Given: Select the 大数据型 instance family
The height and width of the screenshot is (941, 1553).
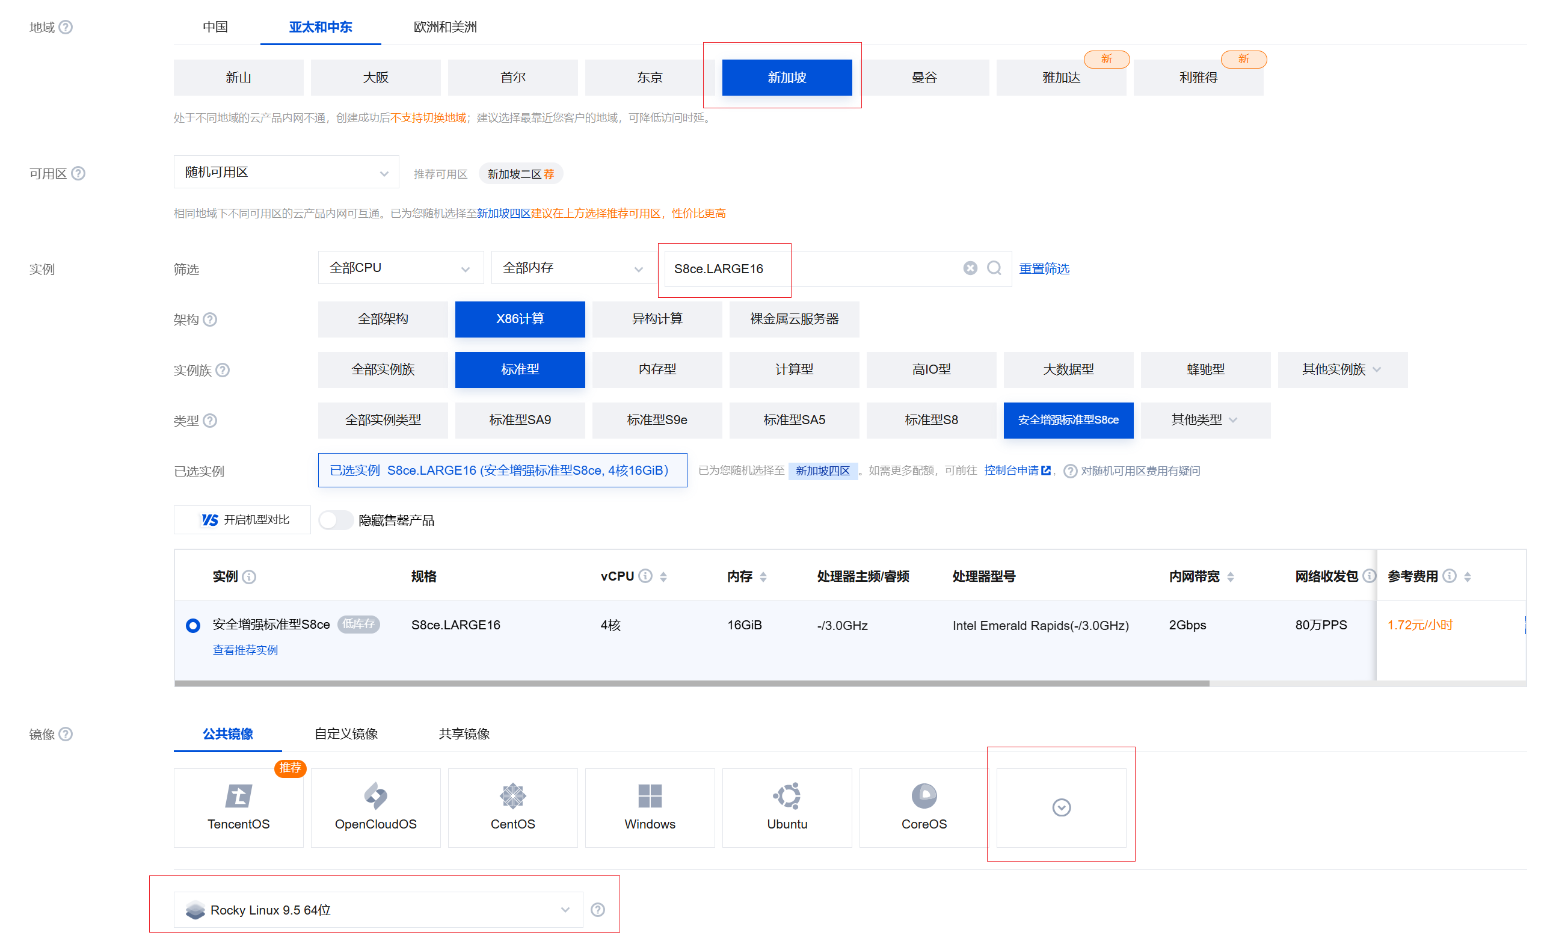Looking at the screenshot, I should [1068, 370].
